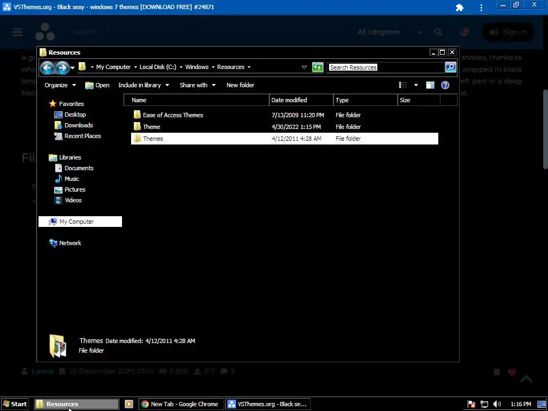Open the Organize menu
Image resolution: width=548 pixels, height=411 pixels.
[60, 85]
